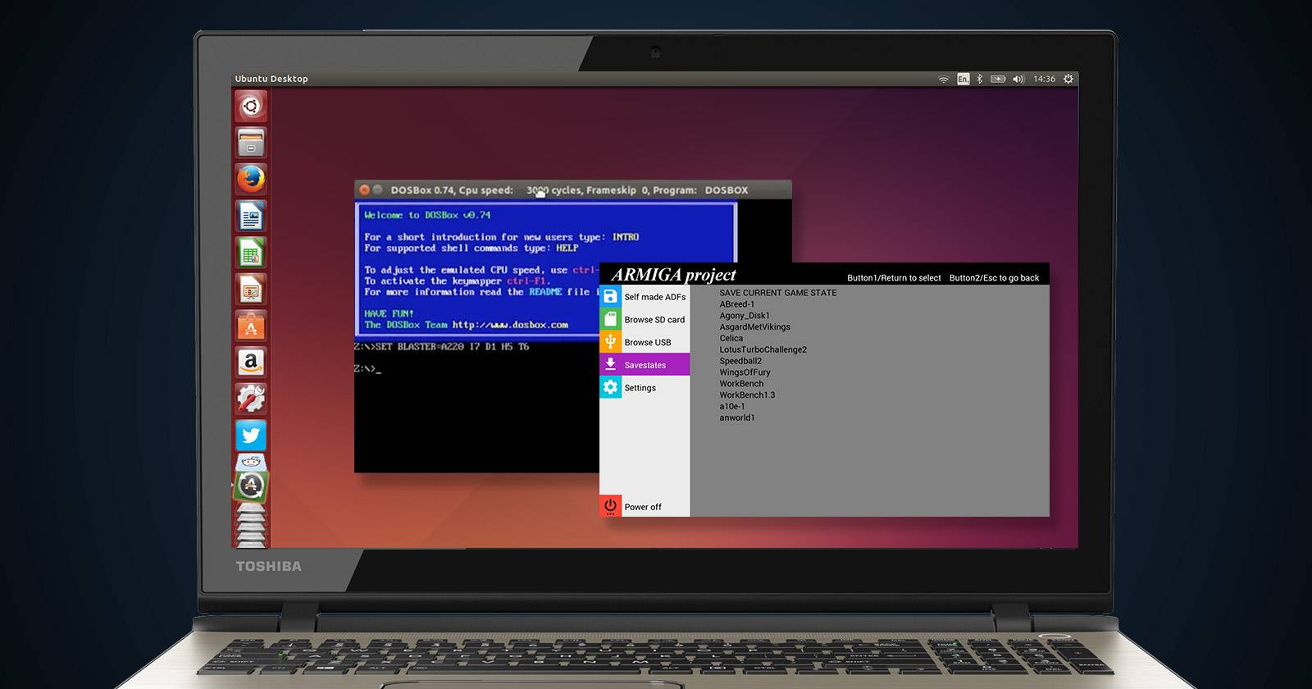Click the http://www.dosbox.com address in DOSBox

point(510,325)
